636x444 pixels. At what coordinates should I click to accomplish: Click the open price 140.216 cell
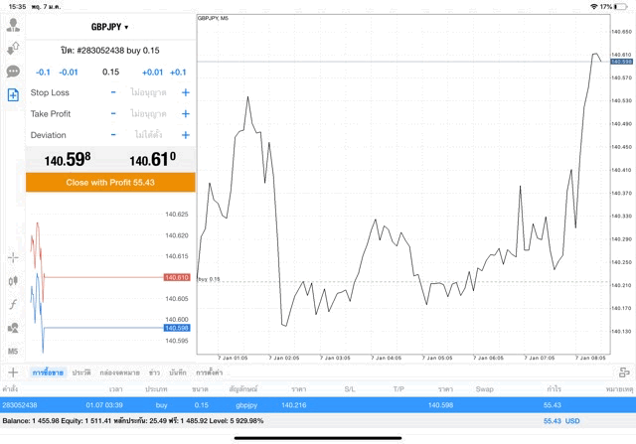(294, 404)
